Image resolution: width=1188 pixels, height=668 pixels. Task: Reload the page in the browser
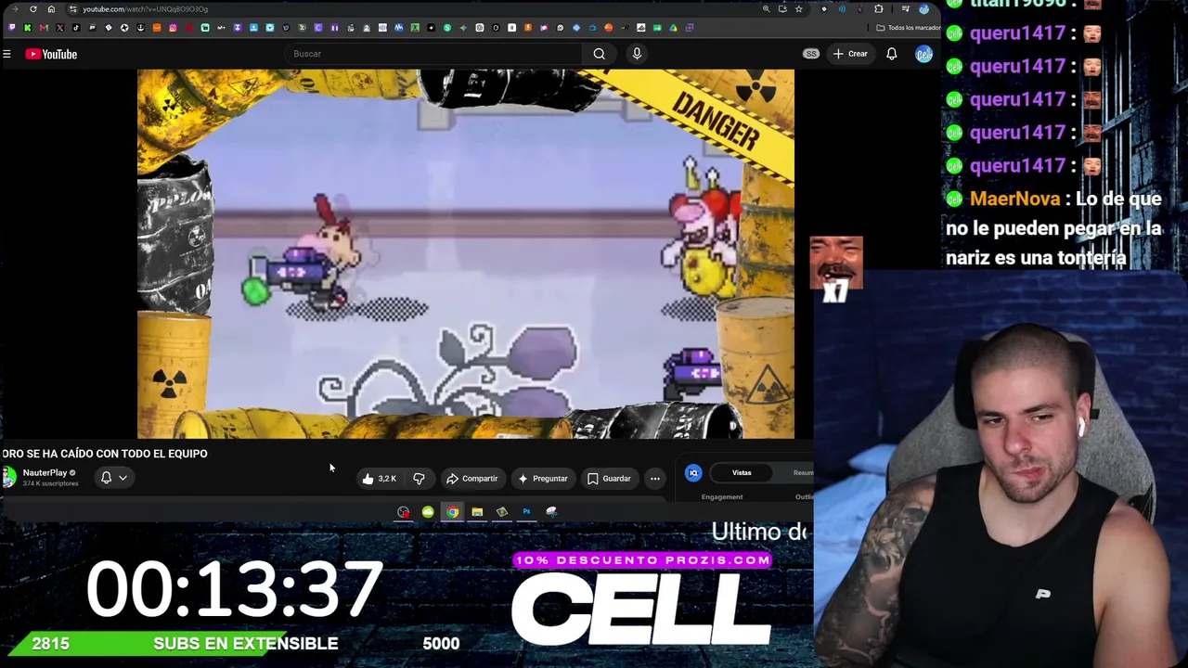(x=33, y=9)
